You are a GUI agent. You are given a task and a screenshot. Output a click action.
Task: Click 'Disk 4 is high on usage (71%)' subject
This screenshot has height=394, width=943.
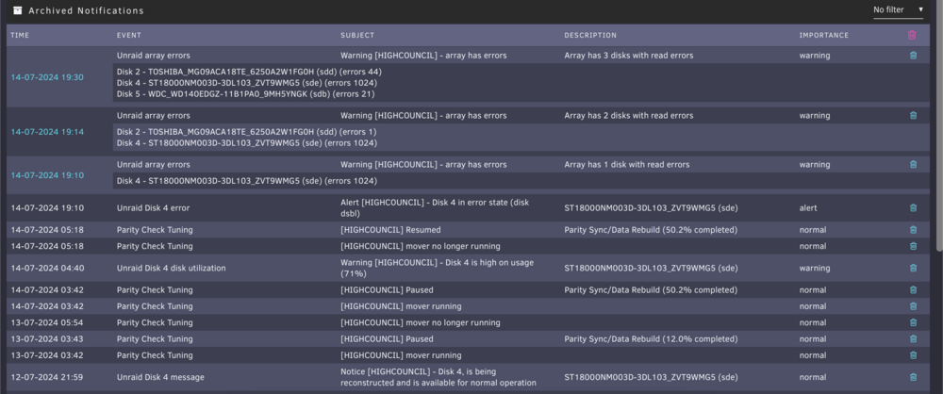click(438, 269)
